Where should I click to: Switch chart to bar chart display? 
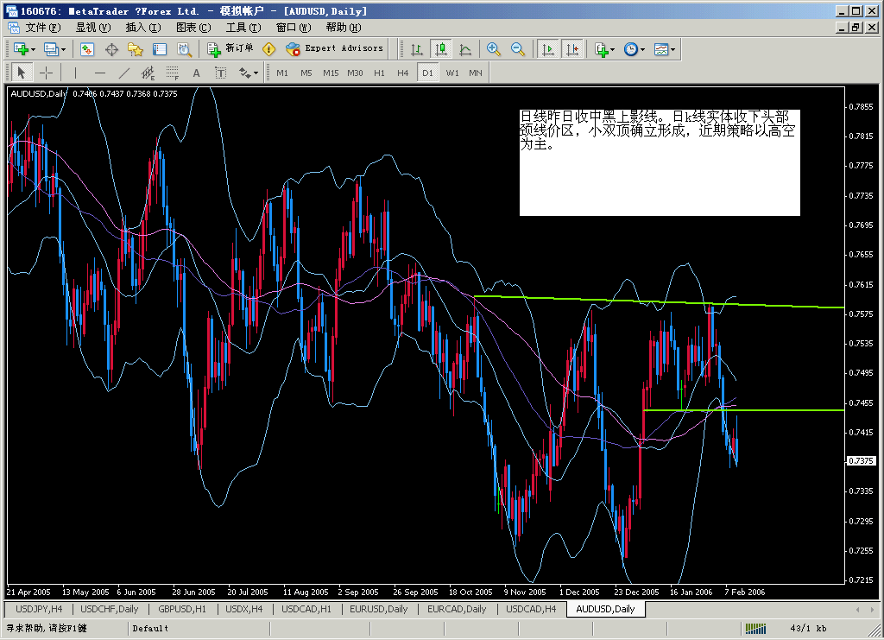coord(417,49)
